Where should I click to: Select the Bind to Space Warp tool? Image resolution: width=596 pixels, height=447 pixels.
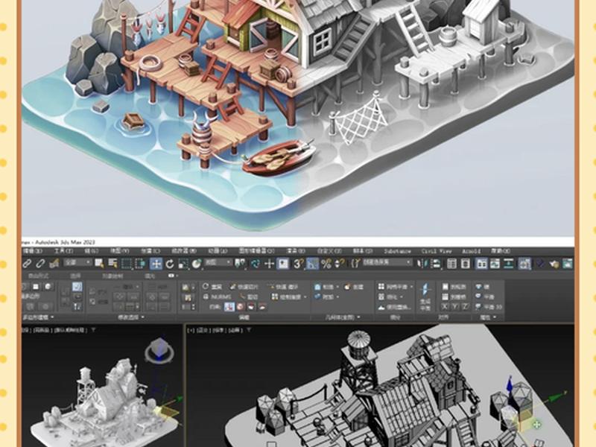54,263
